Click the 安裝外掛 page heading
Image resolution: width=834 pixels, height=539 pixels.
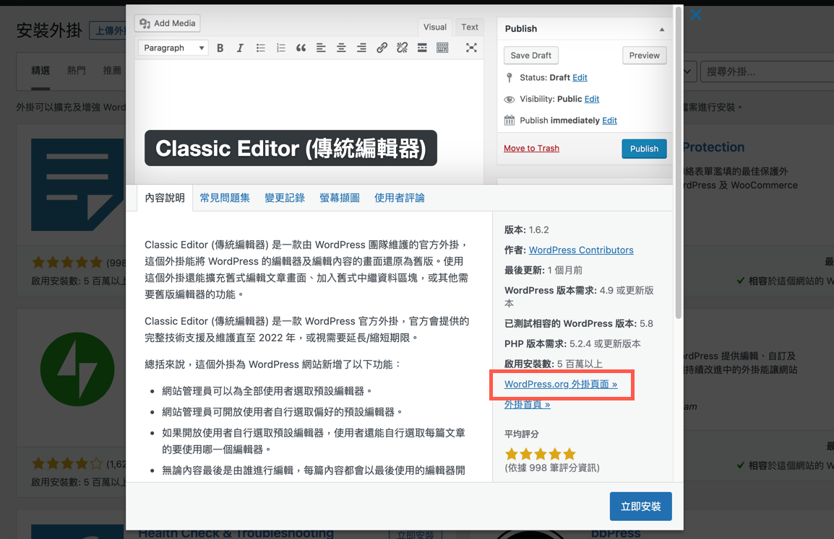click(49, 30)
